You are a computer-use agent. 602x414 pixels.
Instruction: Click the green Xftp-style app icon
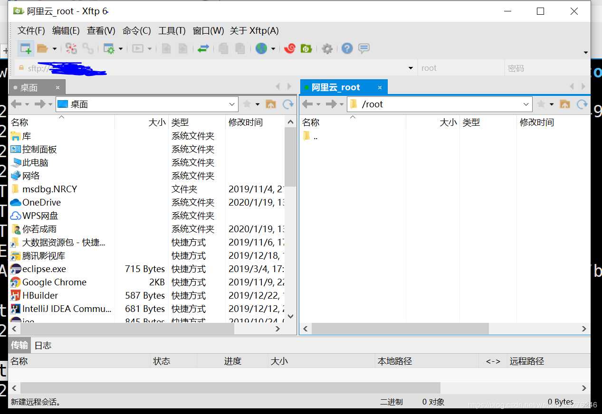click(x=306, y=48)
